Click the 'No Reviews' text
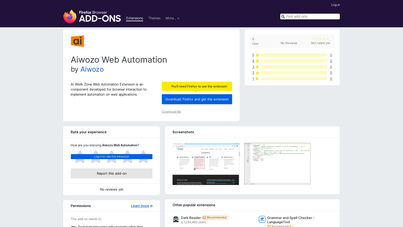 point(289,43)
